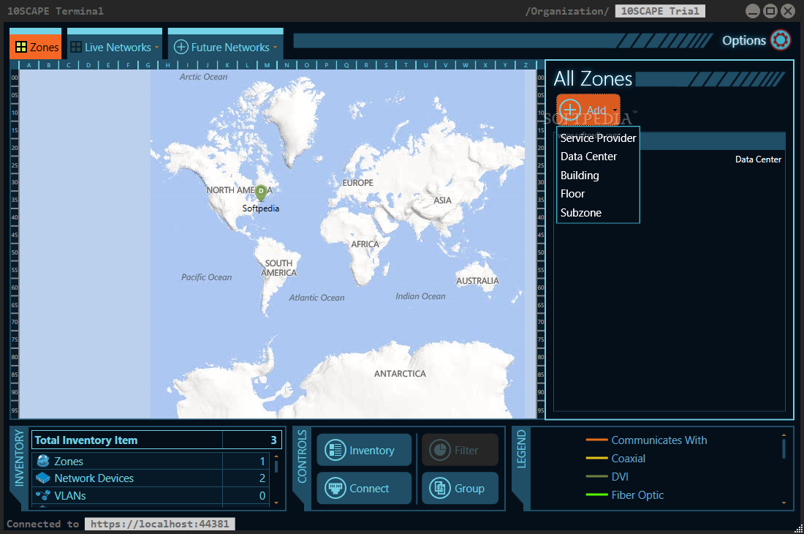The width and height of the screenshot is (804, 534).
Task: Click the Network Devices count value 2
Action: pos(262,478)
